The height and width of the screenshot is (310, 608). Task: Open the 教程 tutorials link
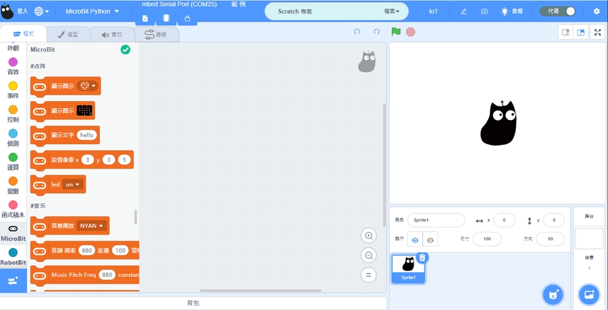click(512, 11)
